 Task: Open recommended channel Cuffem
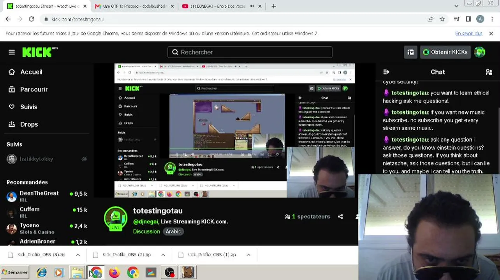tap(47, 212)
